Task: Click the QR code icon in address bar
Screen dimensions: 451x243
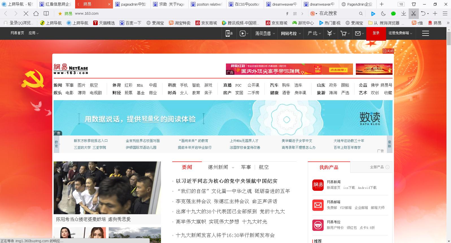Action: tap(295, 14)
